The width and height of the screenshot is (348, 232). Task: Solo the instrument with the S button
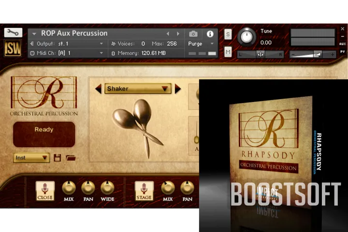228,34
